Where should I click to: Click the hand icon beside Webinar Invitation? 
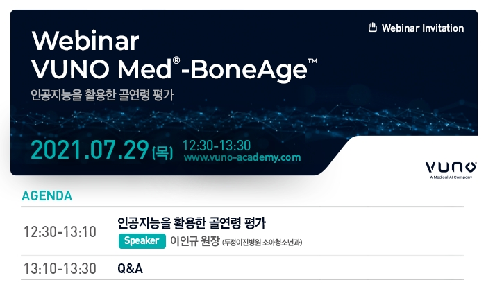point(373,28)
